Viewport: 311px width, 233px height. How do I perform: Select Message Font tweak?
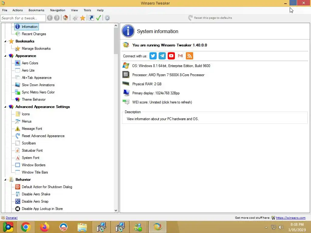(x=32, y=129)
